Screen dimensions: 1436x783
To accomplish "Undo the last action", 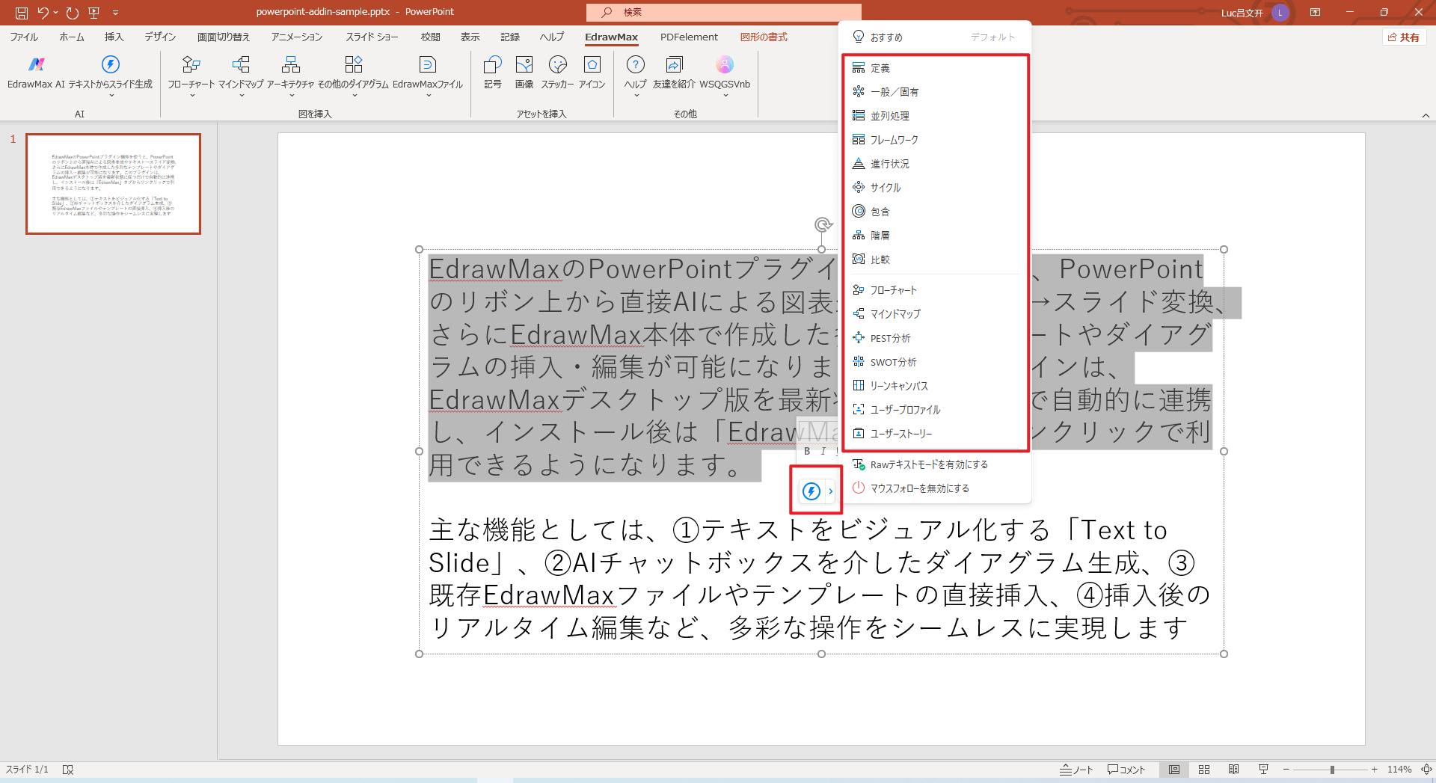I will tap(43, 13).
